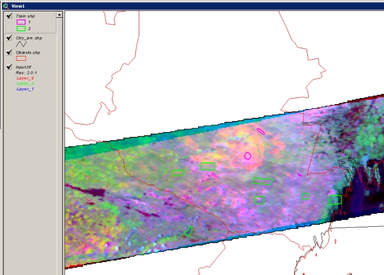Click the magenta circular training polygon
Screen dimensions: 384x275
click(247, 156)
